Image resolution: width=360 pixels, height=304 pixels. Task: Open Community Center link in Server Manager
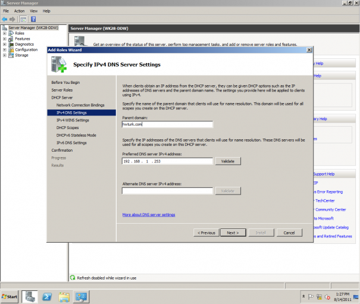pos(330,209)
